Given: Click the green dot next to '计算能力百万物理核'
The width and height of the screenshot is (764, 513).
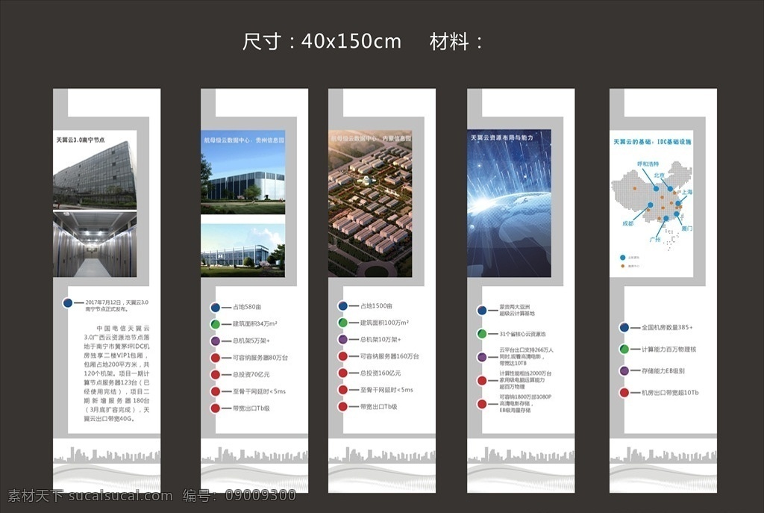Looking at the screenshot, I should tap(624, 349).
